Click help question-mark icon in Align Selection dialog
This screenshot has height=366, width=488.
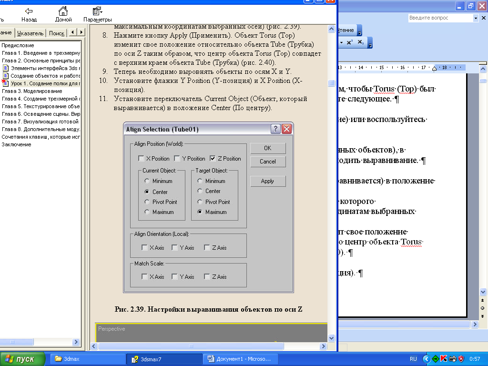tap(275, 129)
